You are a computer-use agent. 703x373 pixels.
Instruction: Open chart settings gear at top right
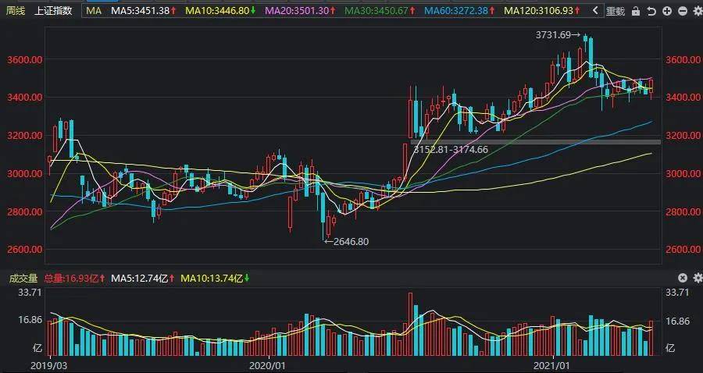point(698,11)
